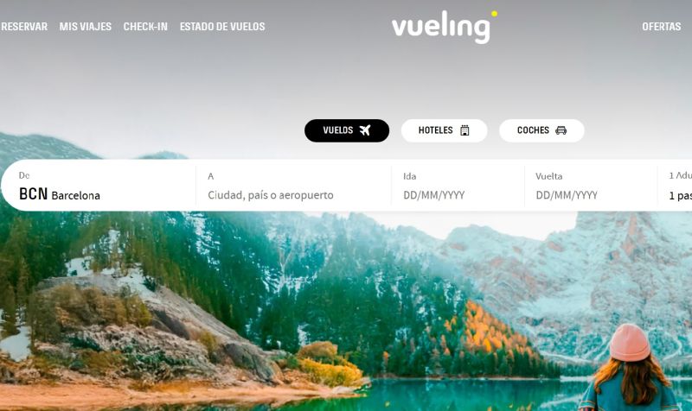Image resolution: width=692 pixels, height=411 pixels.
Task: Open the OFERTAS link
Action: tap(662, 27)
